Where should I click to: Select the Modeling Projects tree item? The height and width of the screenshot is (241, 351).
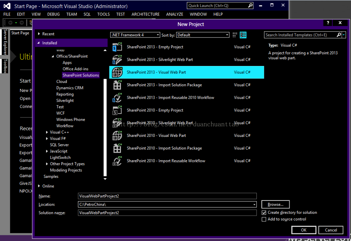pyautogui.click(x=66, y=170)
